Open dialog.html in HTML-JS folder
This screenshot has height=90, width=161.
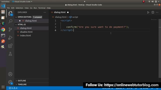31,28
